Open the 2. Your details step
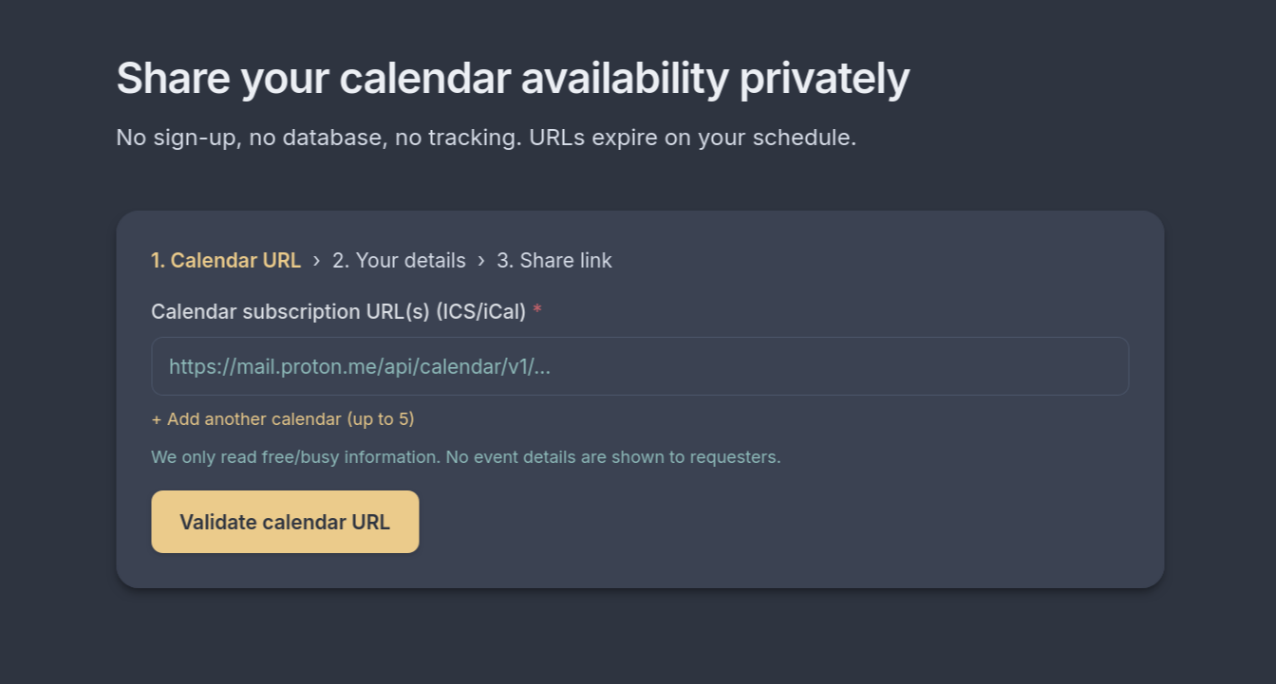Image resolution: width=1276 pixels, height=684 pixels. coord(399,260)
